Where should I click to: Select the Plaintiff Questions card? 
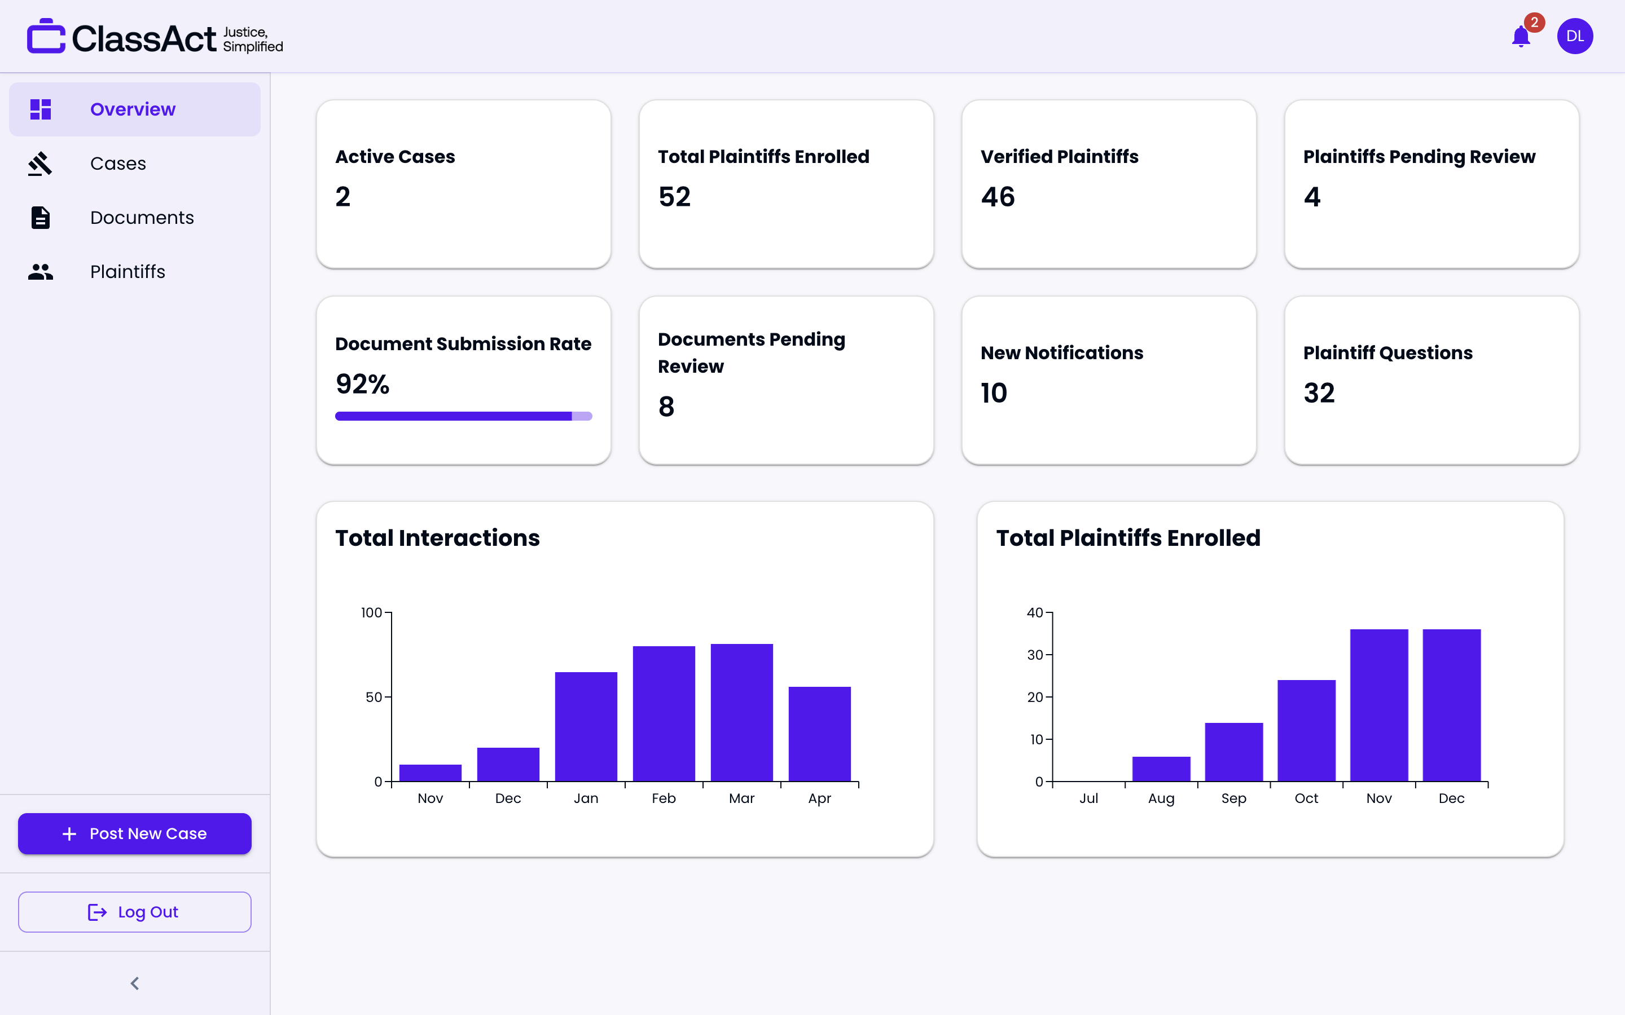click(1431, 380)
